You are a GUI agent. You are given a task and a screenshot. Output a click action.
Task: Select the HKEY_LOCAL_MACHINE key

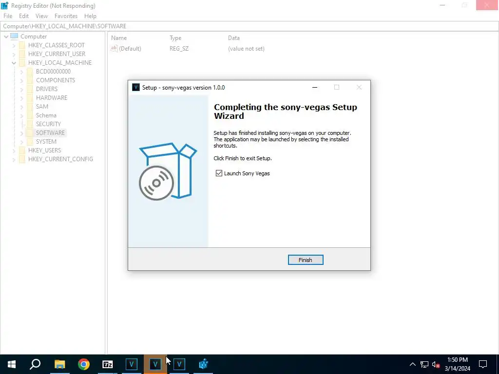point(60,63)
